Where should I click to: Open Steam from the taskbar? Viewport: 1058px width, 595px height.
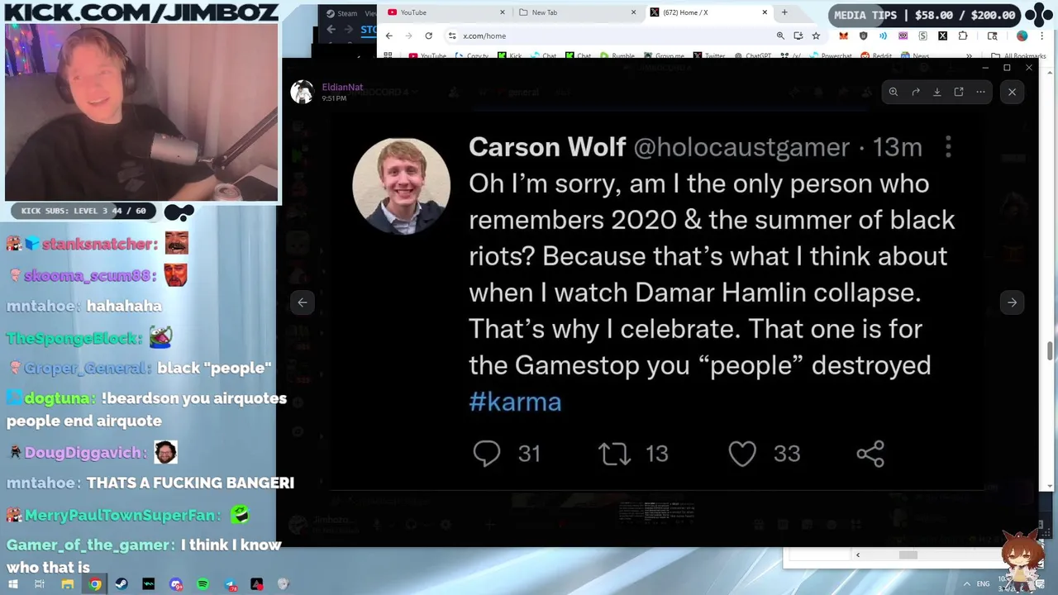(122, 584)
